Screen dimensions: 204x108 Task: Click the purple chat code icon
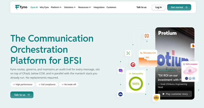point(121,71)
